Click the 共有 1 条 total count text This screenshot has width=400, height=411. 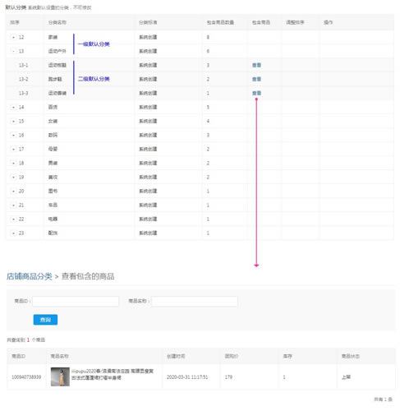(x=384, y=399)
